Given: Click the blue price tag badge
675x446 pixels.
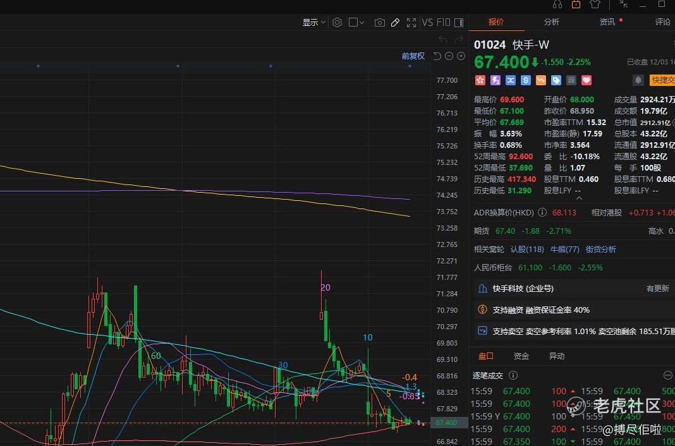Looking at the screenshot, I should [556, 80].
